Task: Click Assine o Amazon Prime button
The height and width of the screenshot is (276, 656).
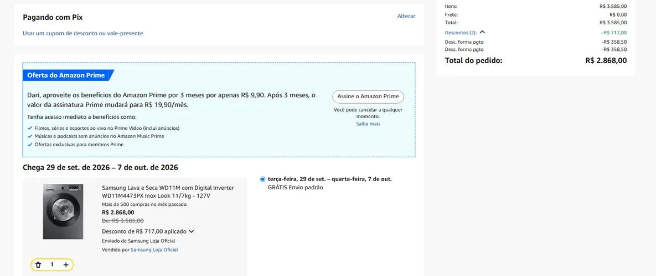Action: [x=368, y=96]
